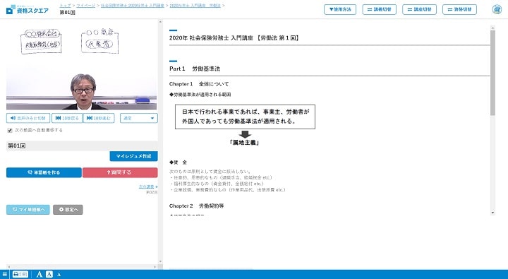Rewind 10 seconds with 10秒戻る

click(67, 118)
